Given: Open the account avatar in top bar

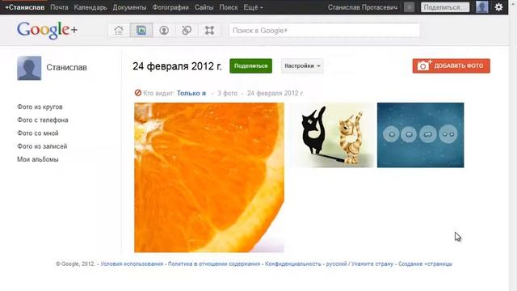Looking at the screenshot, I should tap(482, 7).
